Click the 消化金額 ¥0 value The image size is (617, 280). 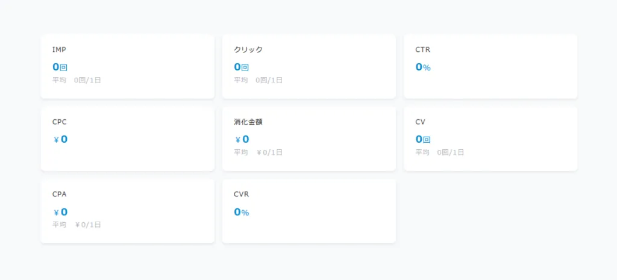click(242, 139)
